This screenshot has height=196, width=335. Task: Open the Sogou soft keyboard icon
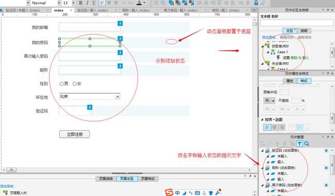coord(197,193)
